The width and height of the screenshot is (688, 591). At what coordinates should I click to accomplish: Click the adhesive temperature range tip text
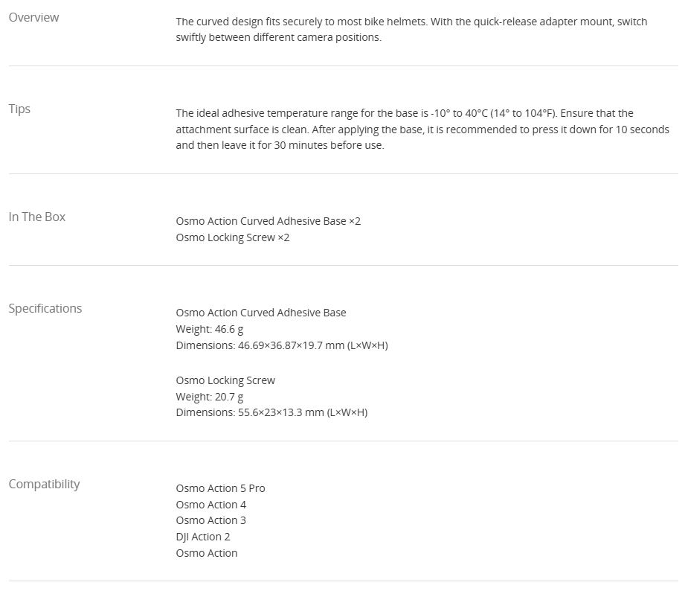coord(422,129)
